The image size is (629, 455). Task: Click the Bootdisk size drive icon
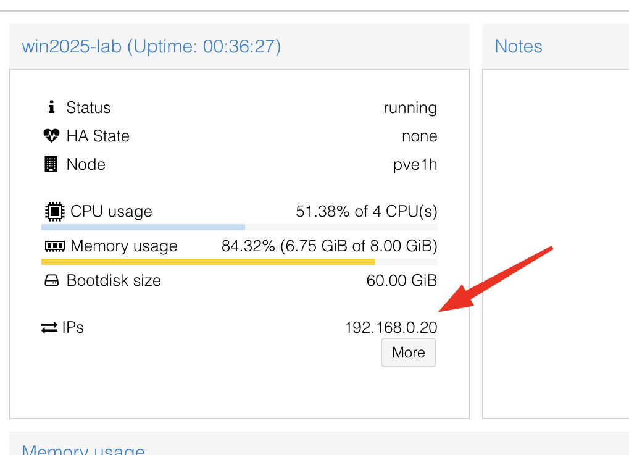(51, 281)
